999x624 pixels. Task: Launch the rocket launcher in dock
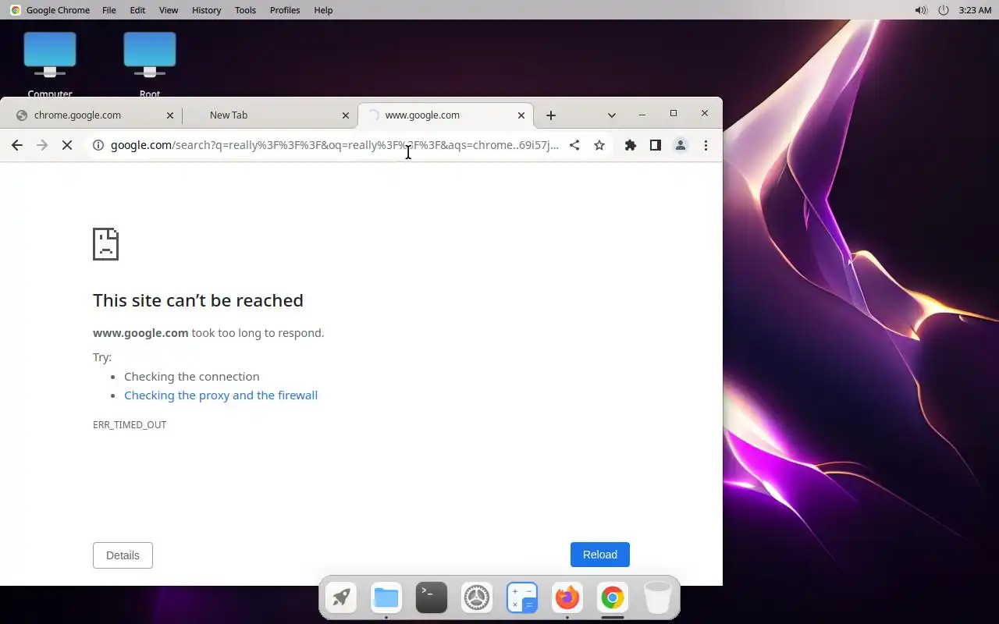[341, 598]
